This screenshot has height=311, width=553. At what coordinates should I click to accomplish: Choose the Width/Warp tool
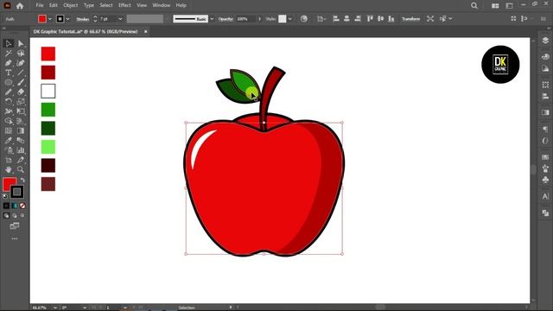click(9, 111)
